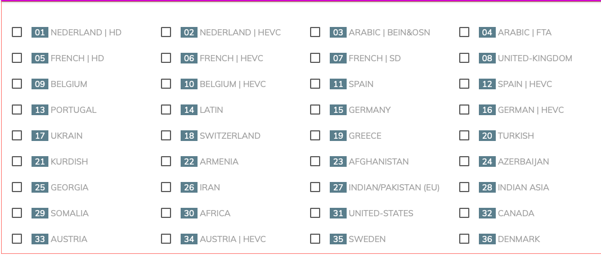This screenshot has height=255, width=601.
Task: Click the INDIAN/PAKISTAN (EU) label
Action: pyautogui.click(x=394, y=188)
